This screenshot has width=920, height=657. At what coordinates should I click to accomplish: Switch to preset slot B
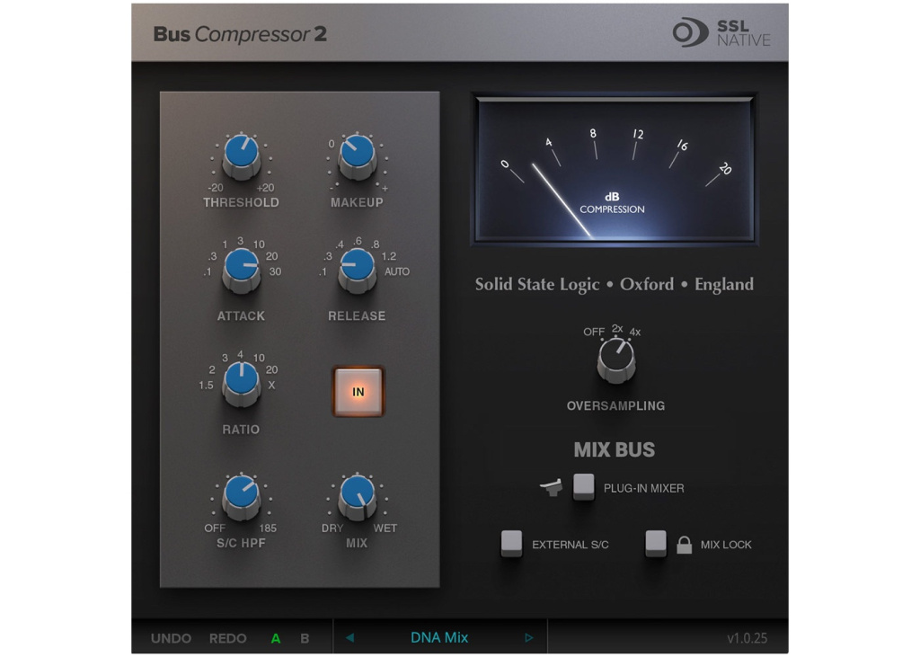tap(304, 638)
